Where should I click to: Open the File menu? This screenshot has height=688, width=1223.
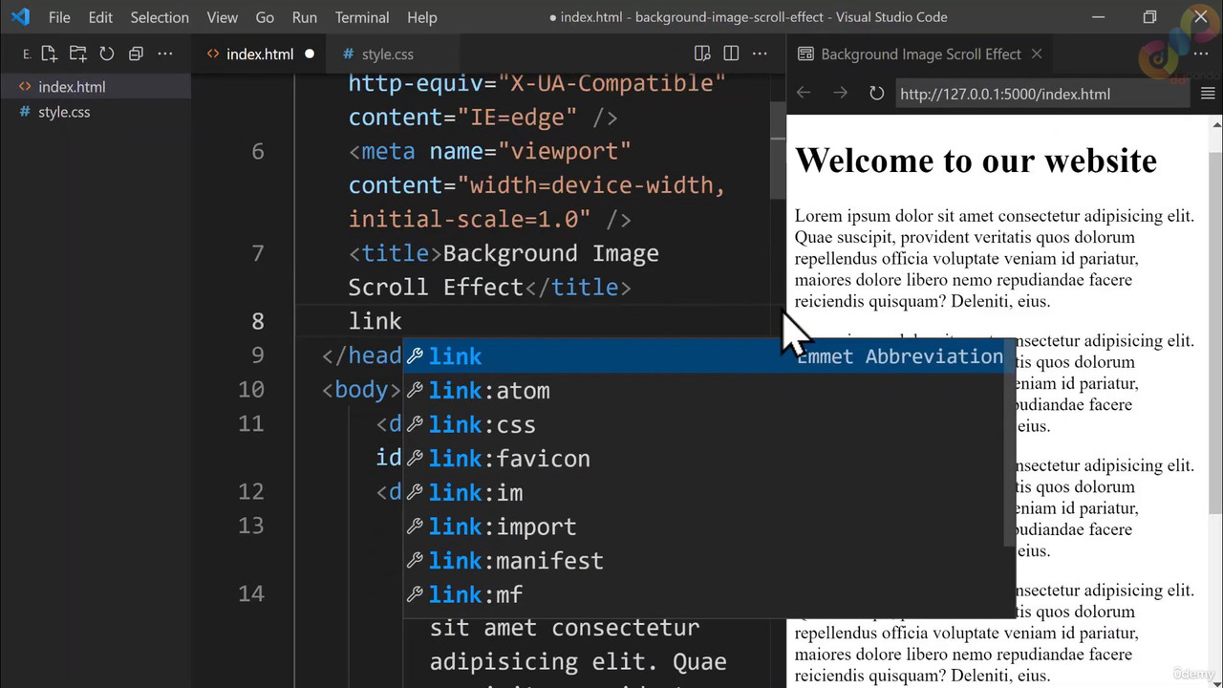[x=59, y=17]
